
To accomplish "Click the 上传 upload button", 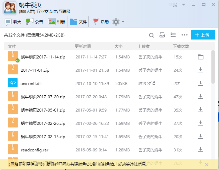I will (x=203, y=35).
